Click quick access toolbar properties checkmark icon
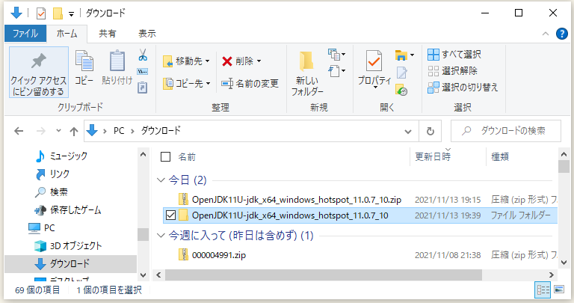Screen dimensions: 574x303 (41, 13)
